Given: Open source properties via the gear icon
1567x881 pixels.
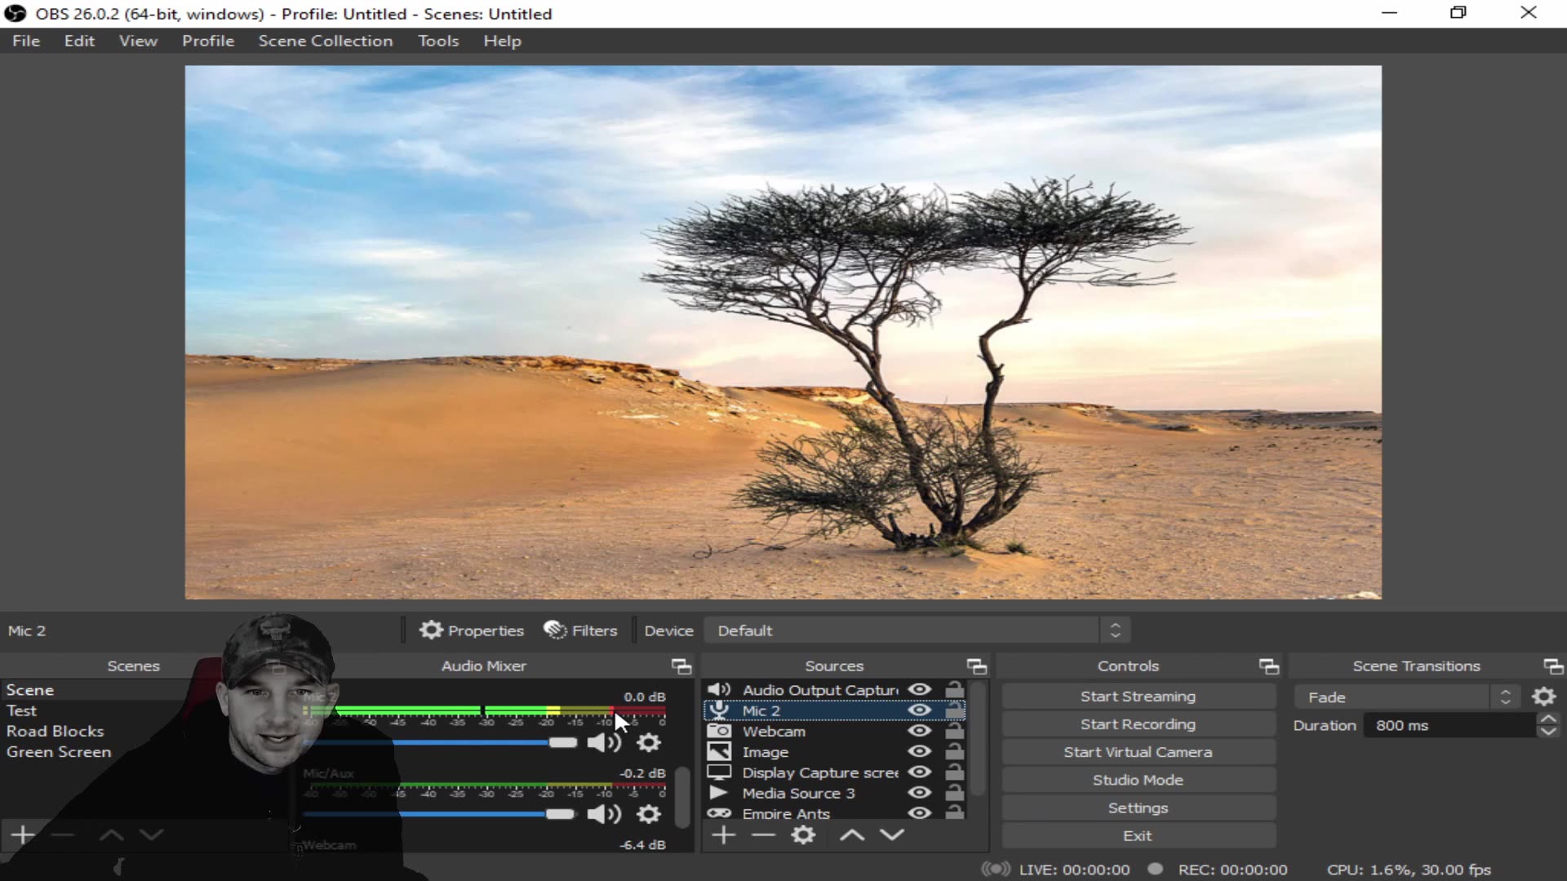Looking at the screenshot, I should coord(804,835).
